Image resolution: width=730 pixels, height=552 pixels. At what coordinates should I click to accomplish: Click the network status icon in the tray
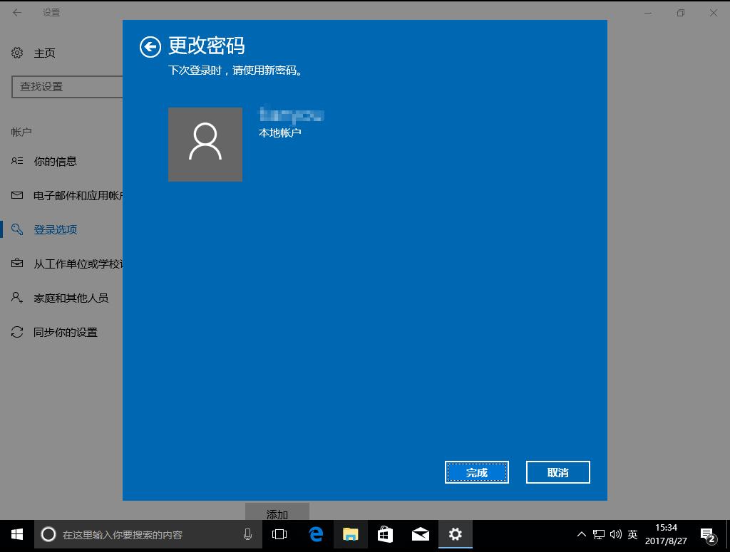click(596, 533)
